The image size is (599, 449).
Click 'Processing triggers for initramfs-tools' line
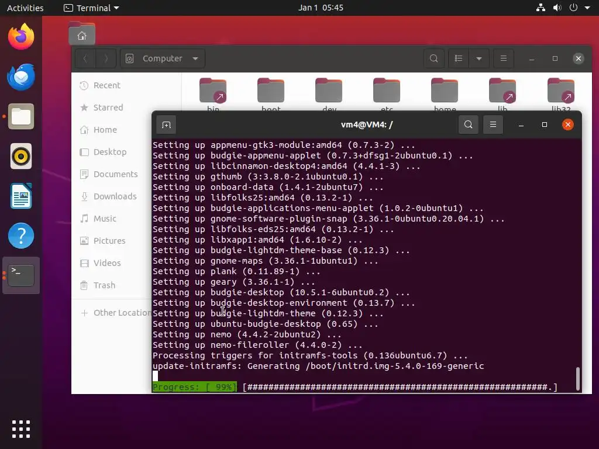pos(310,356)
